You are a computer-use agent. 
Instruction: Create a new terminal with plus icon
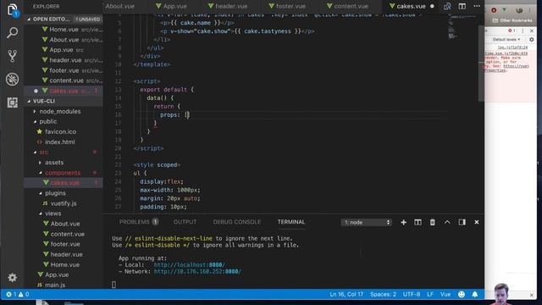(x=403, y=222)
